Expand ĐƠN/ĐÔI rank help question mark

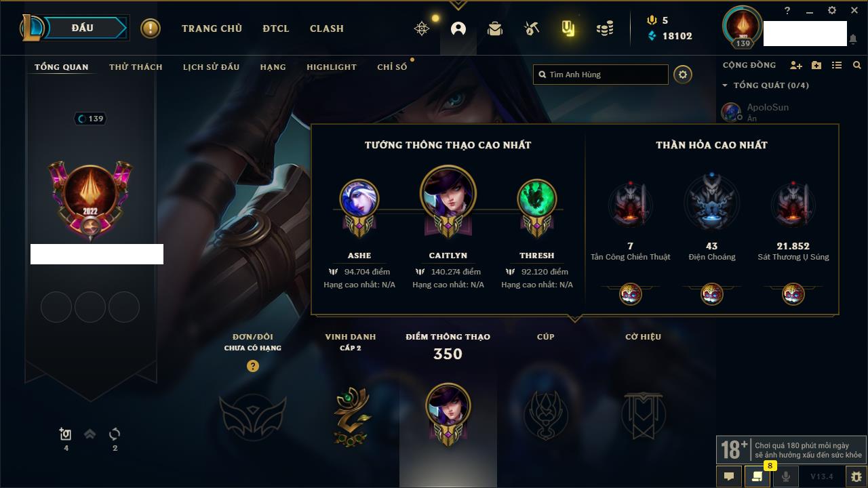tap(253, 366)
